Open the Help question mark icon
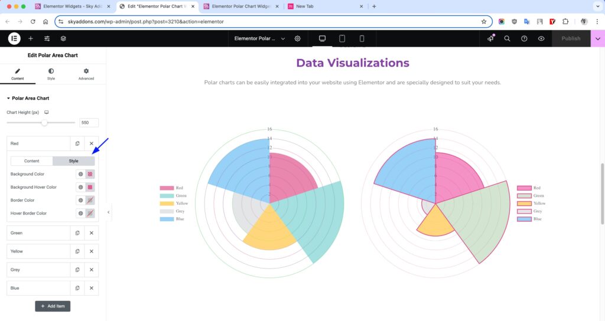605x321 pixels. coord(524,38)
